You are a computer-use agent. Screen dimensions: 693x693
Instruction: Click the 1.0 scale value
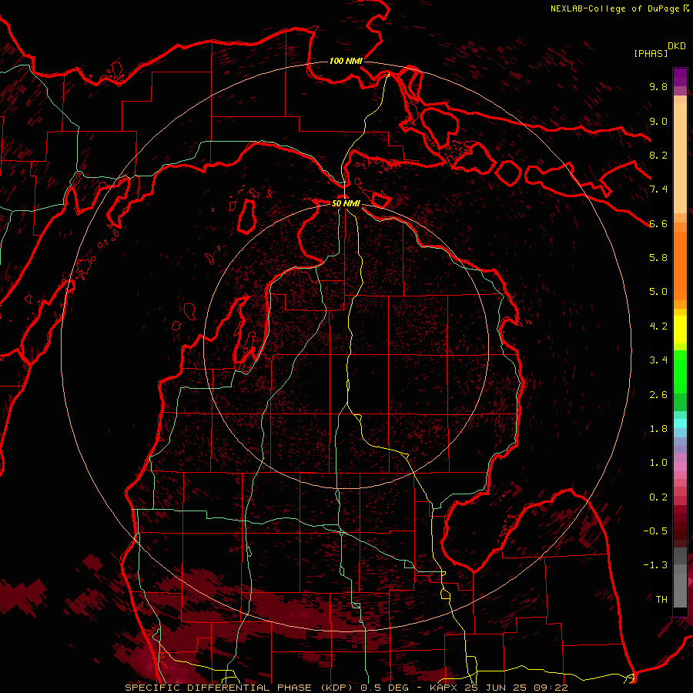click(x=658, y=463)
